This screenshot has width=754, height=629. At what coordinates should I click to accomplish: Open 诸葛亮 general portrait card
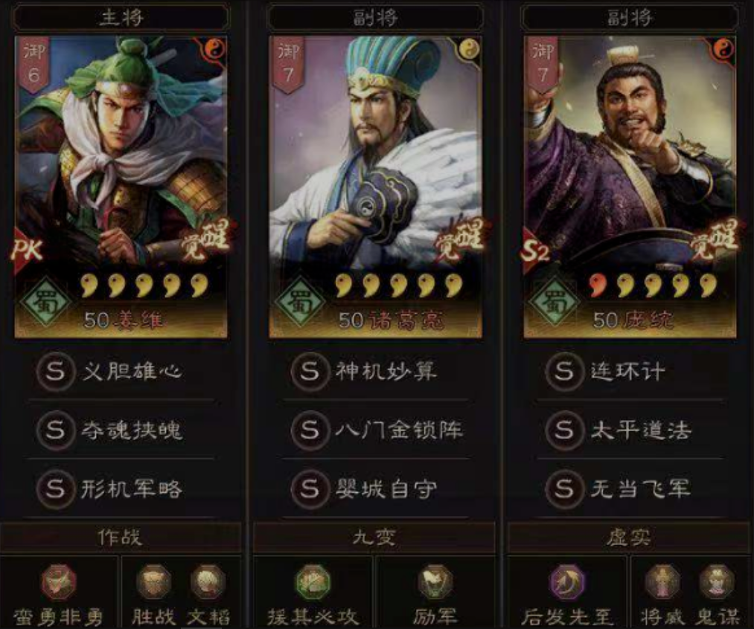click(375, 187)
